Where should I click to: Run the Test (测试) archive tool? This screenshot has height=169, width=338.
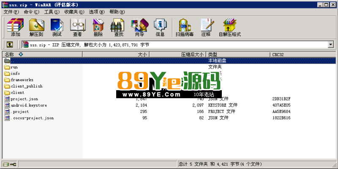point(57,27)
